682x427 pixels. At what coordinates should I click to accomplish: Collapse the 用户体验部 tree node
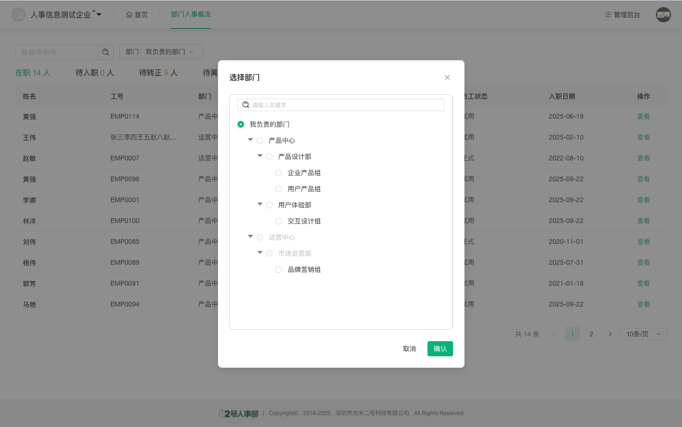click(260, 204)
